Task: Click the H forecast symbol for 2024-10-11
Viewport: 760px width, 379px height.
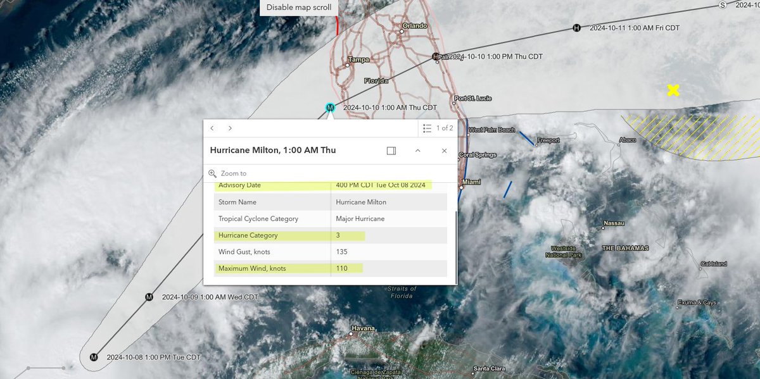Action: [576, 28]
